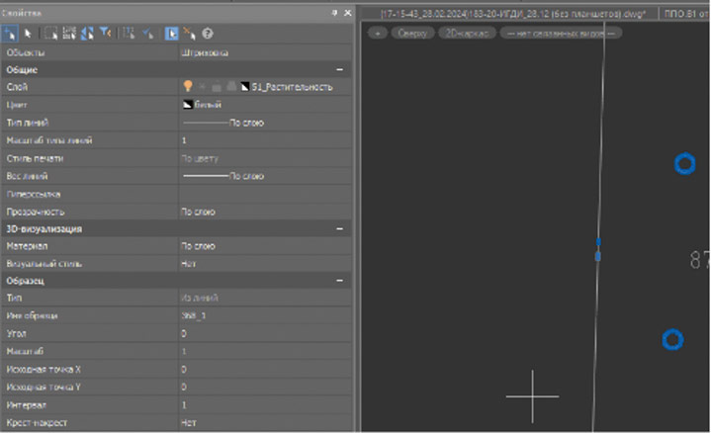Click the нет связанных видов button
This screenshot has width=711, height=433.
561,33
